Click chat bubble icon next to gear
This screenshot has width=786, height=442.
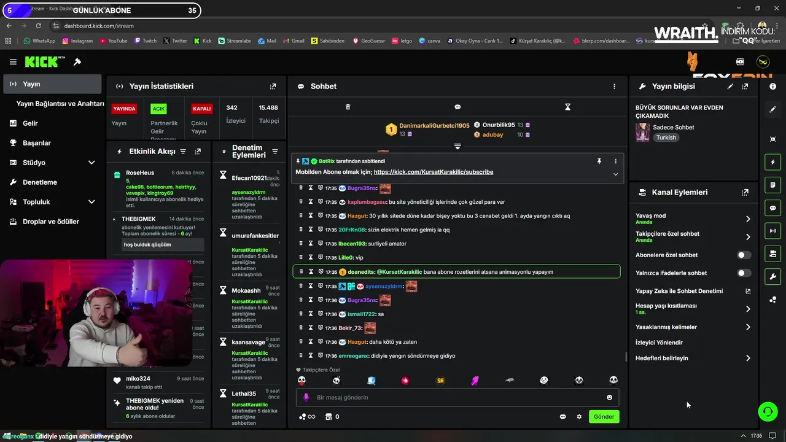coord(562,417)
